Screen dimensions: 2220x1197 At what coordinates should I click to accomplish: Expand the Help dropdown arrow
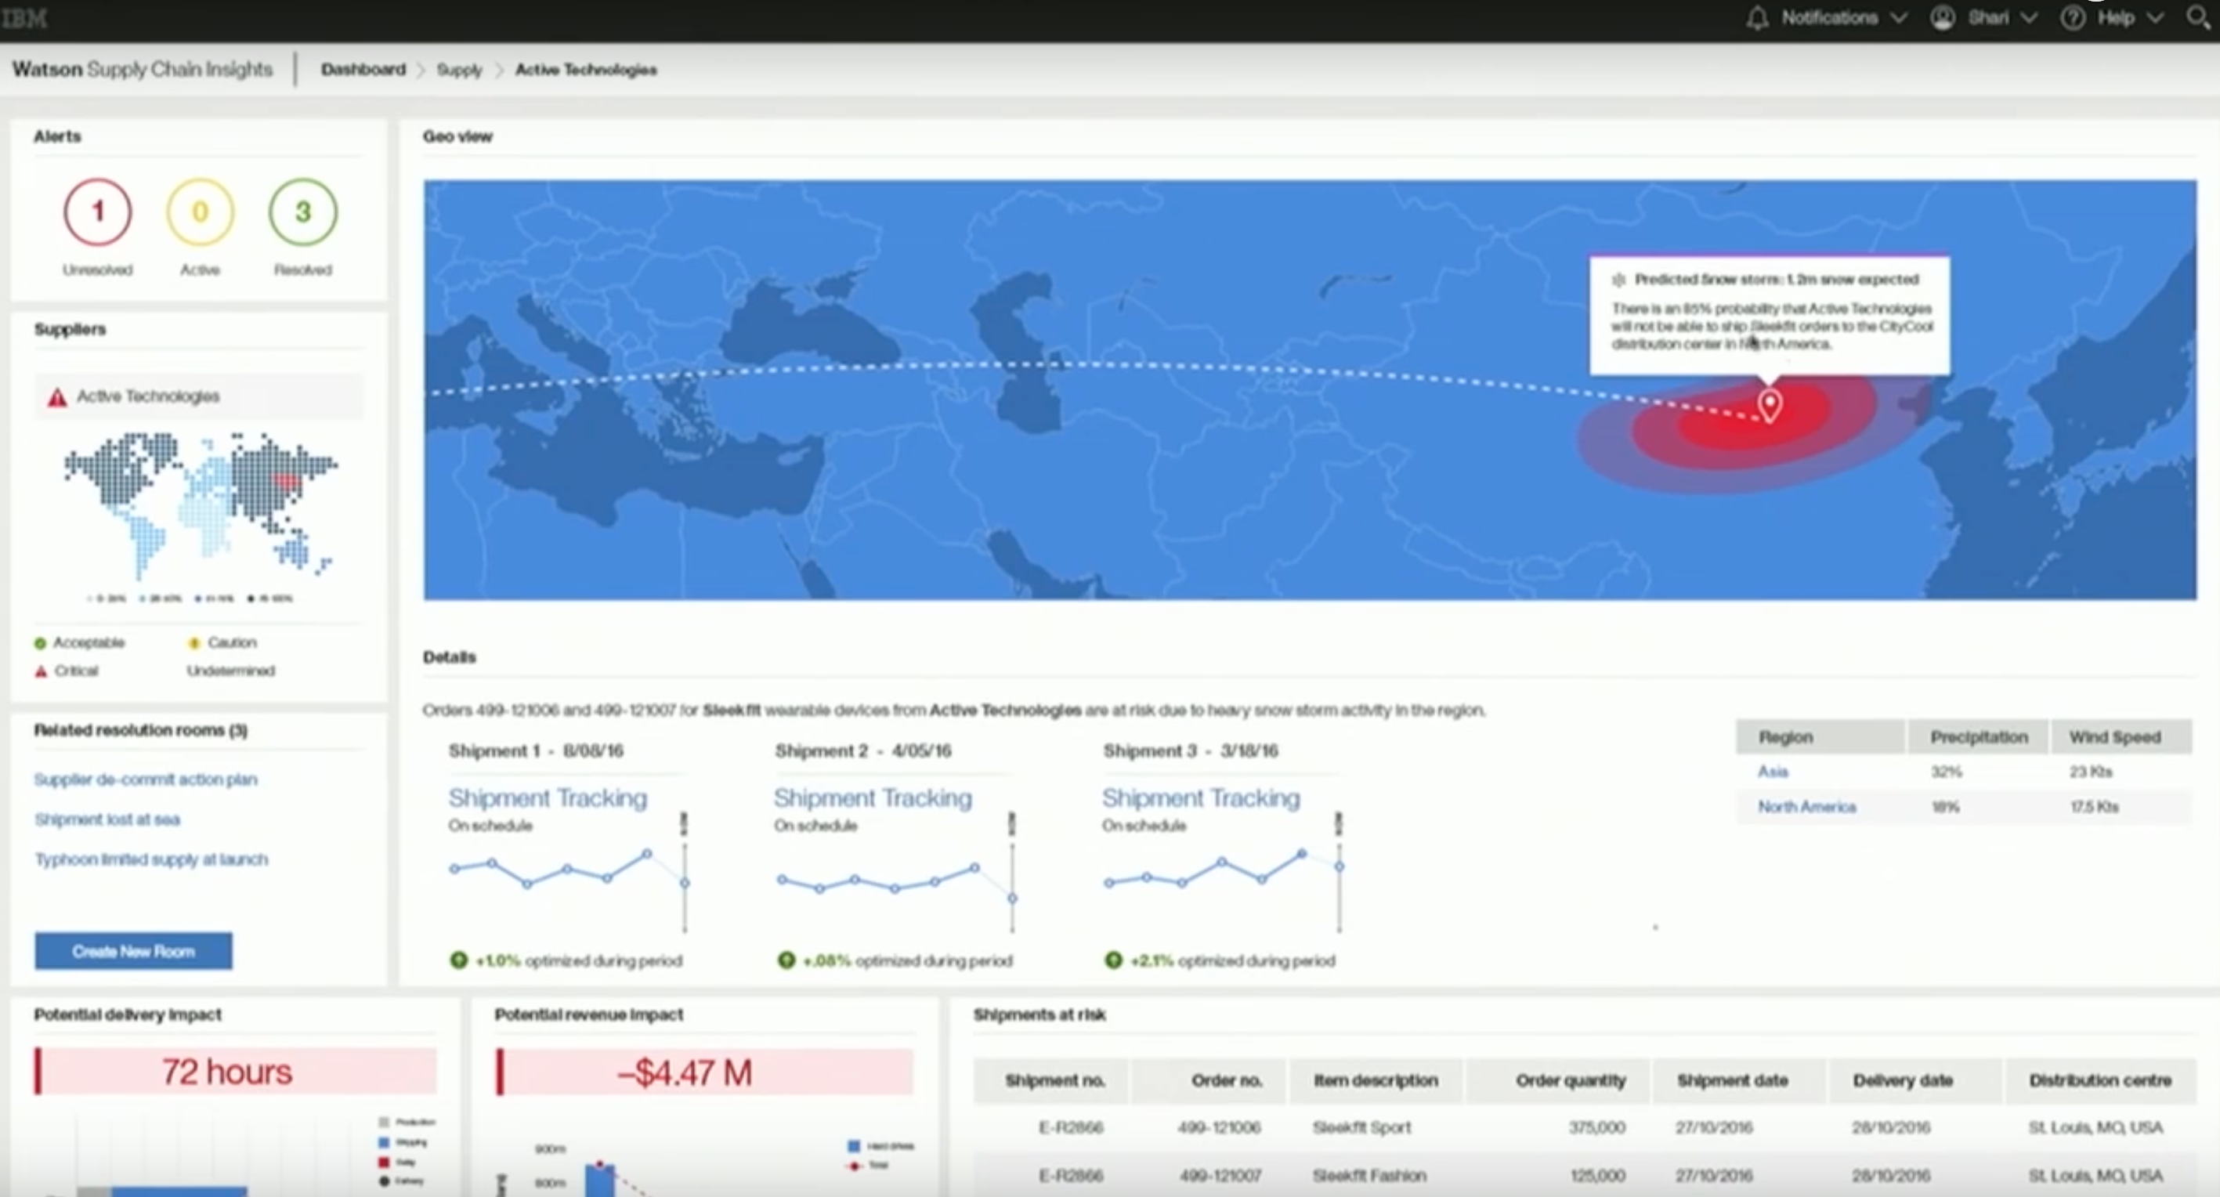coord(2155,18)
